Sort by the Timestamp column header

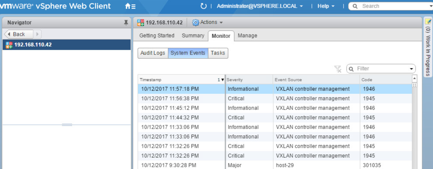click(181, 80)
